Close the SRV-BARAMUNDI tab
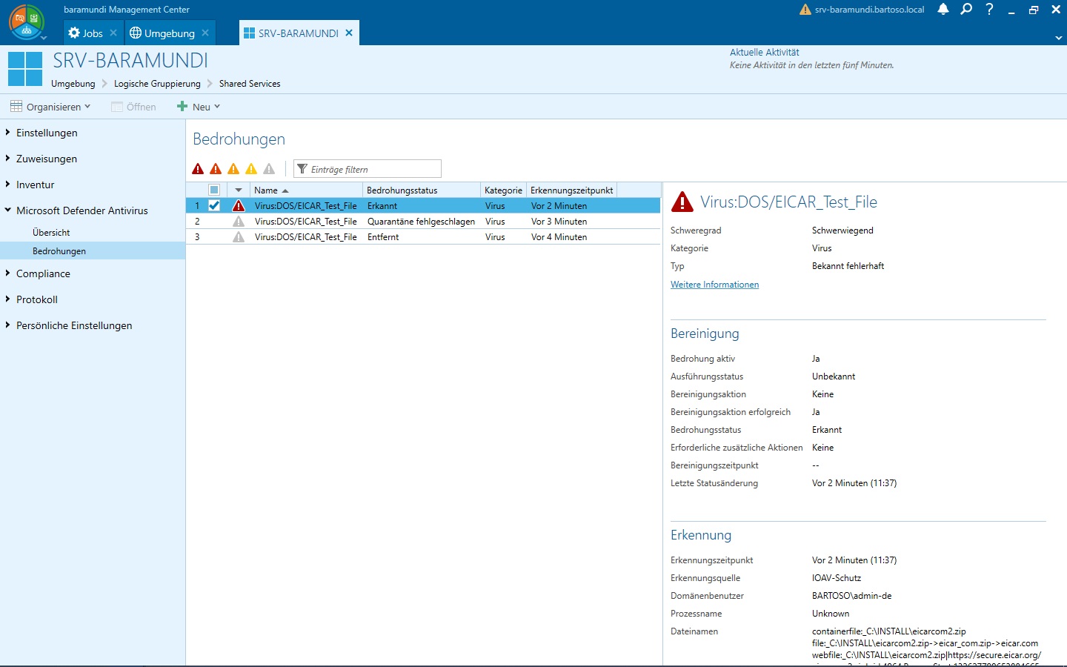Screen dimensions: 1067x667 [x=349, y=33]
